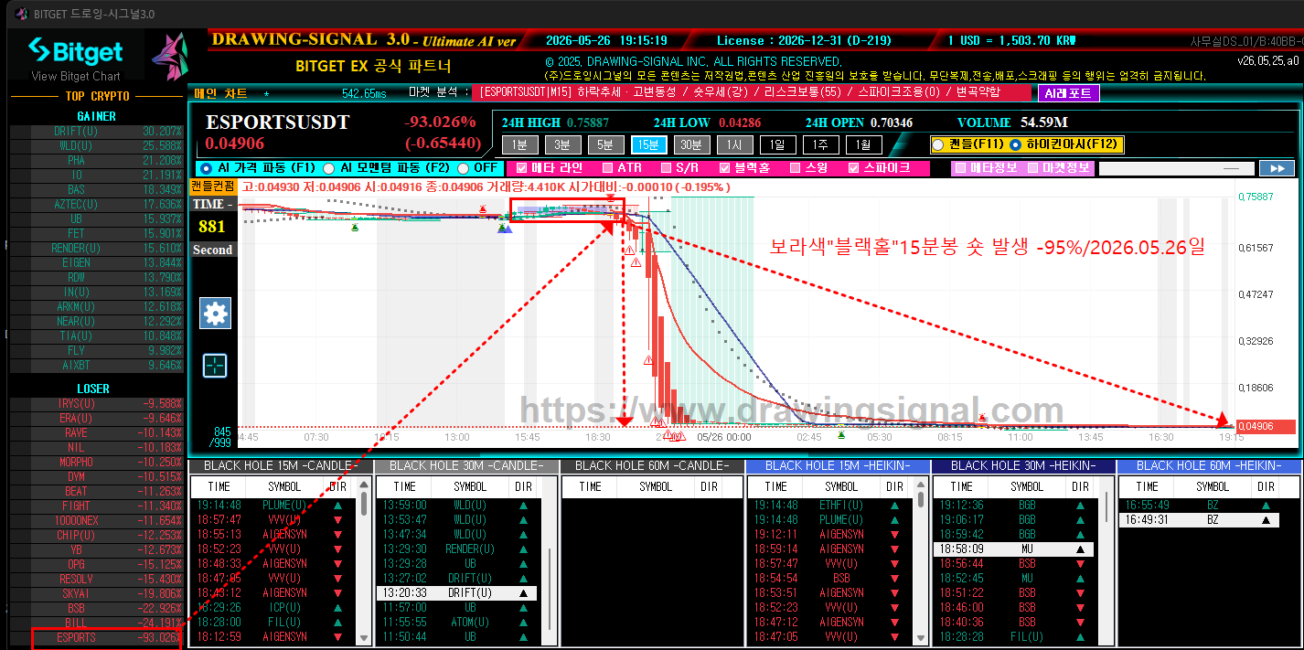Switch to 1일 timeframe
The width and height of the screenshot is (1304, 650).
pyautogui.click(x=777, y=144)
